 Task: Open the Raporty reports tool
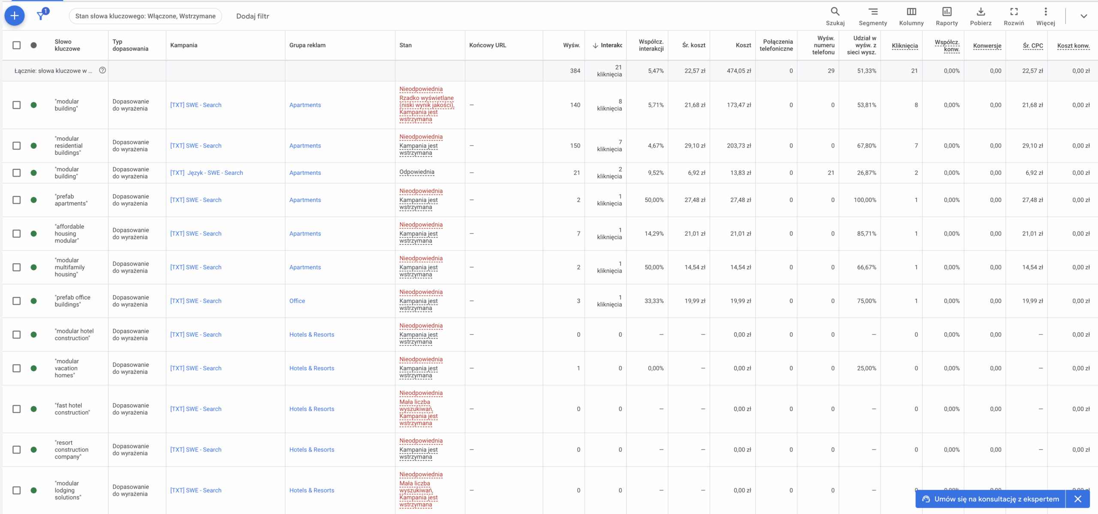(x=947, y=16)
